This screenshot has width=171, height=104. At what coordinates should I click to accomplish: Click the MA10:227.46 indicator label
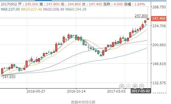31,9
